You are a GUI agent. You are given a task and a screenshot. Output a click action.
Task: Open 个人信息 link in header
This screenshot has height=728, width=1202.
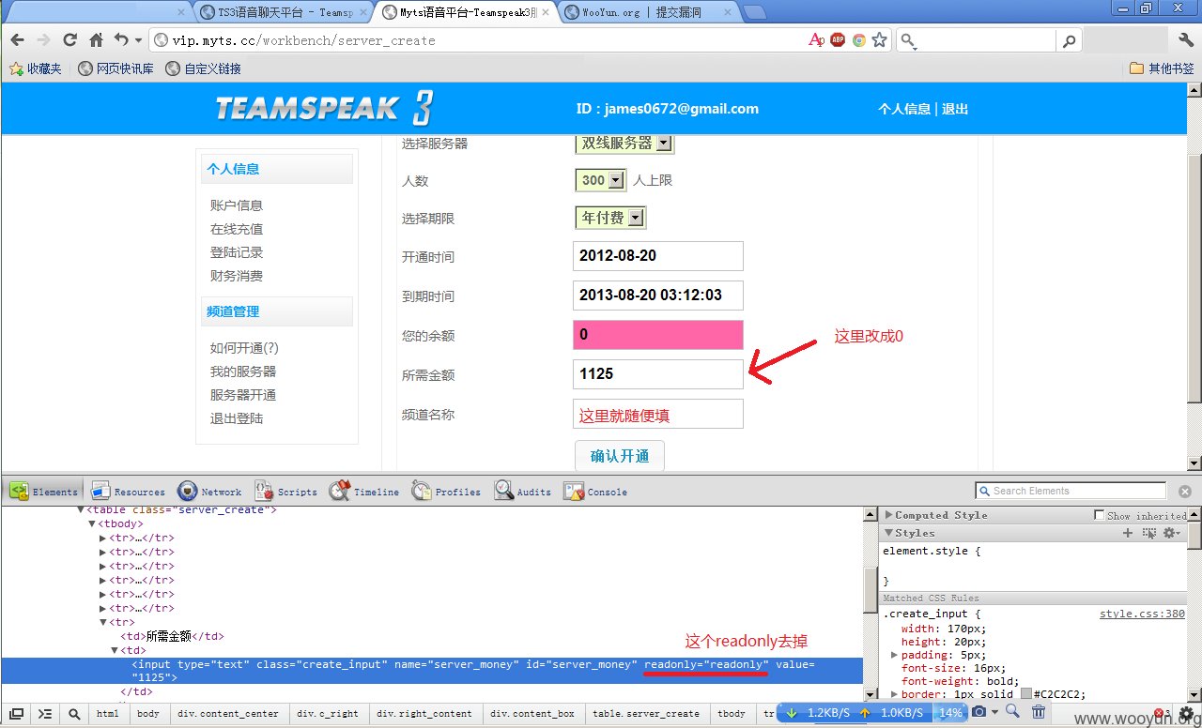pos(904,109)
